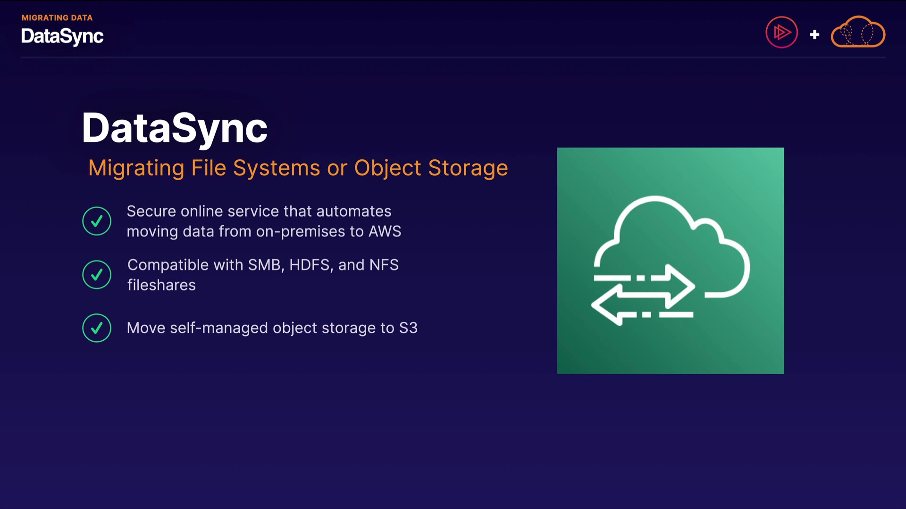Click checkmark beside SMB, HDFS, NFS bullet

point(97,275)
